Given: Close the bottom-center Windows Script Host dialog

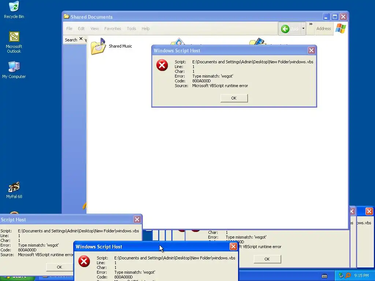Looking at the screenshot, I should point(233,247).
